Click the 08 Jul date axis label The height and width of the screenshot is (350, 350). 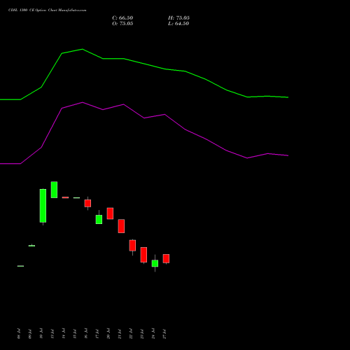coord(19,334)
